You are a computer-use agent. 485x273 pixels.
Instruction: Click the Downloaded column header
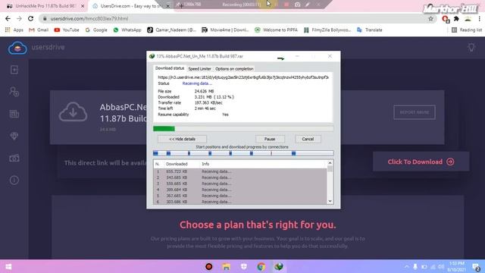177,164
